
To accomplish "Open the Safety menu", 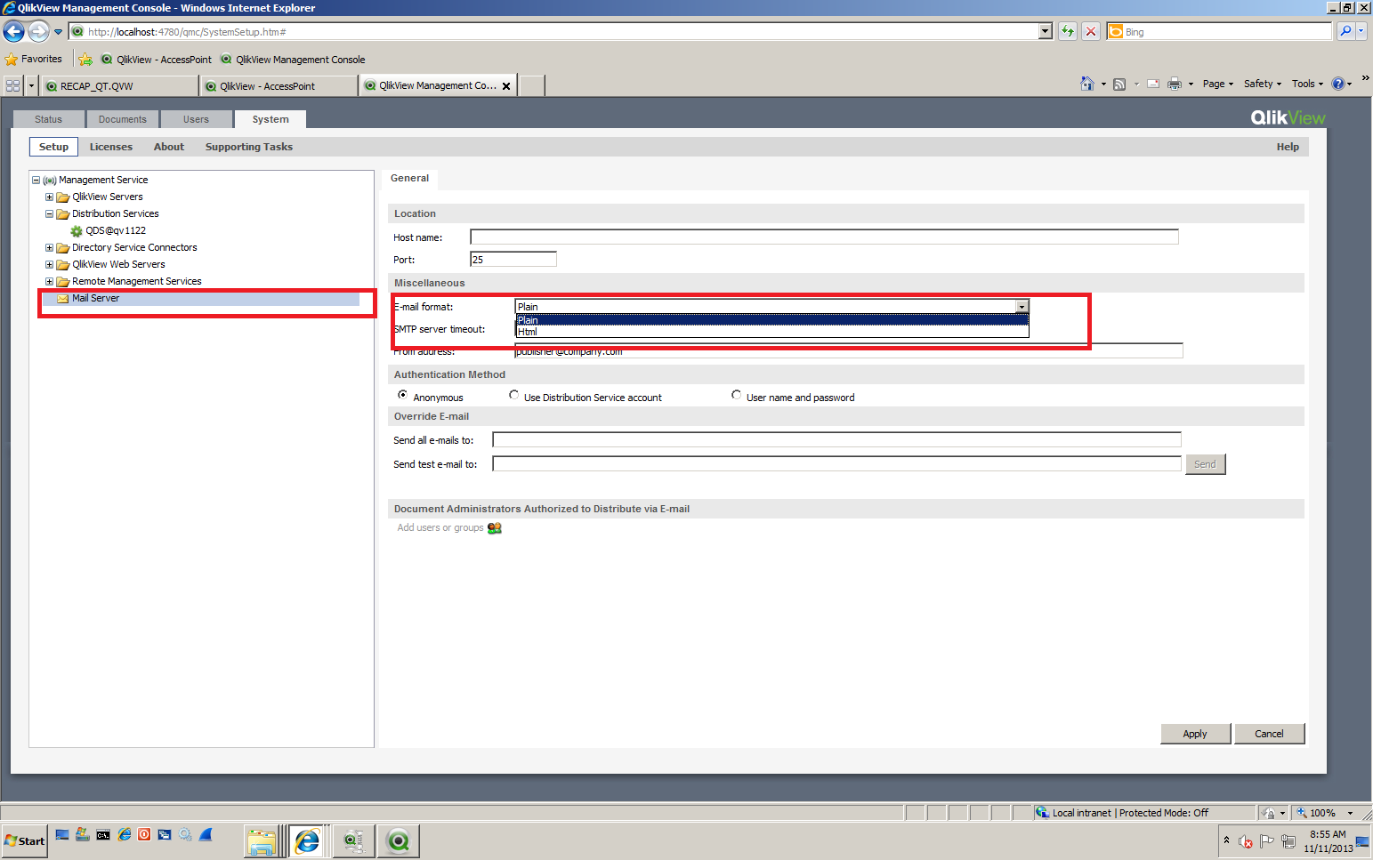I will coord(1263,84).
